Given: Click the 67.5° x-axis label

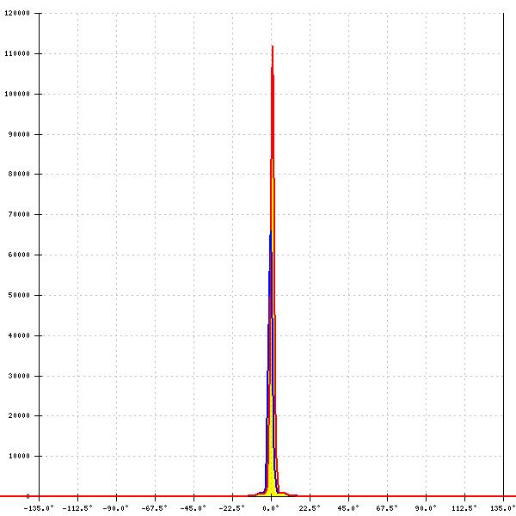Looking at the screenshot, I should point(387,508).
